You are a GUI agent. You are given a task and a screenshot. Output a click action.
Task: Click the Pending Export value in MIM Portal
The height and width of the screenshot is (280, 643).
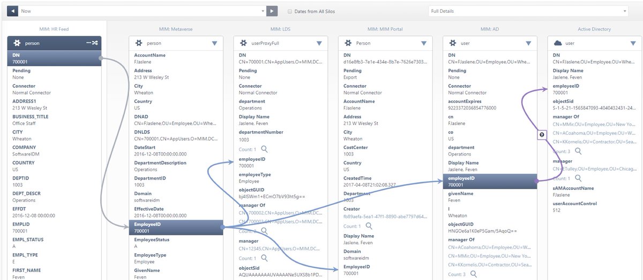(x=349, y=77)
